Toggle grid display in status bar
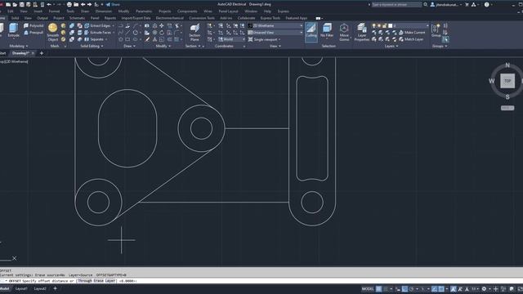Viewport: 523px width, 294px height. pos(379,289)
